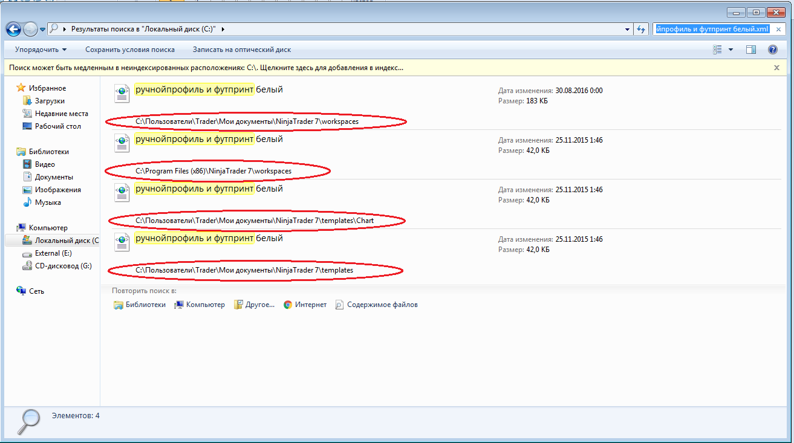Open Help with the question mark icon
Viewport: 794px width, 443px height.
(772, 50)
